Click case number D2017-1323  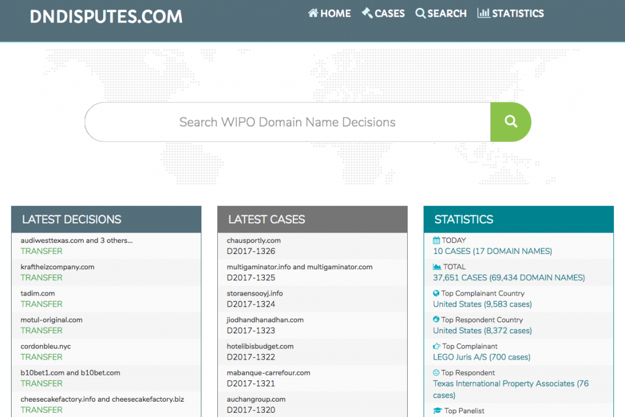tap(251, 330)
